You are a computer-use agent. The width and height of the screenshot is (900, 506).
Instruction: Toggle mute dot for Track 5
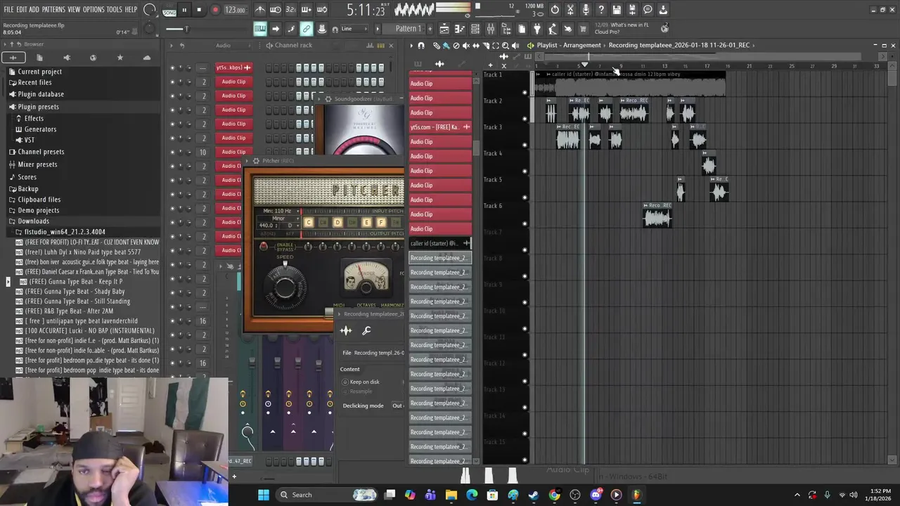525,197
